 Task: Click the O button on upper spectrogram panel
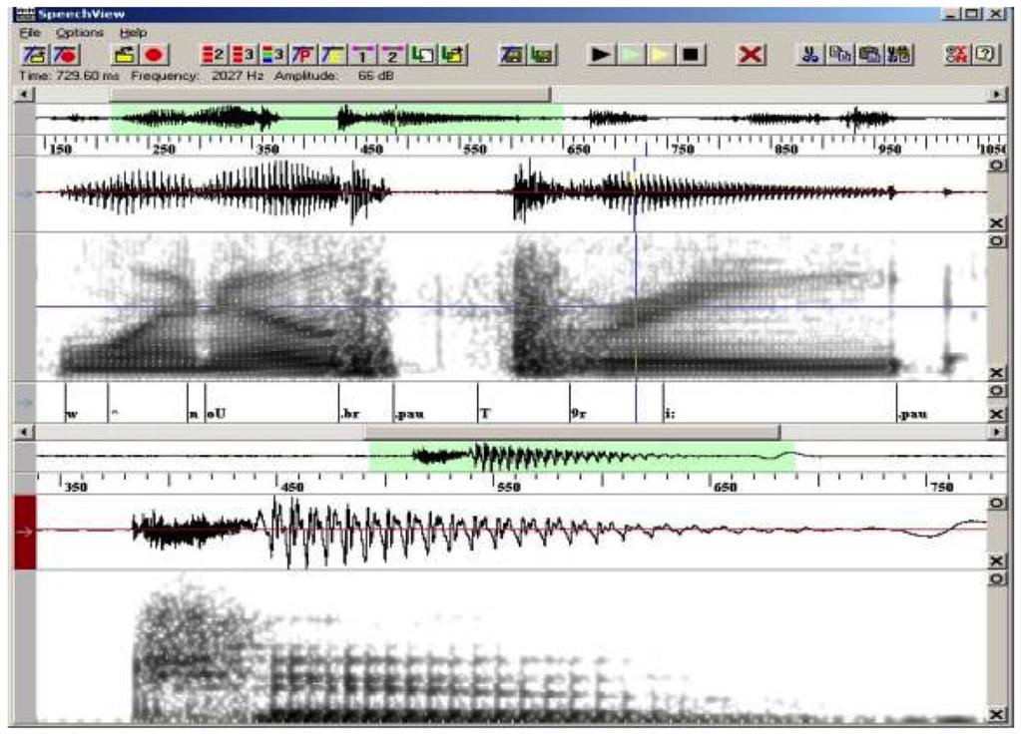996,240
